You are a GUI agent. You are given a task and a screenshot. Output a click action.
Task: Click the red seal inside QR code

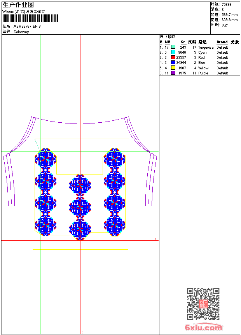(x=203, y=304)
